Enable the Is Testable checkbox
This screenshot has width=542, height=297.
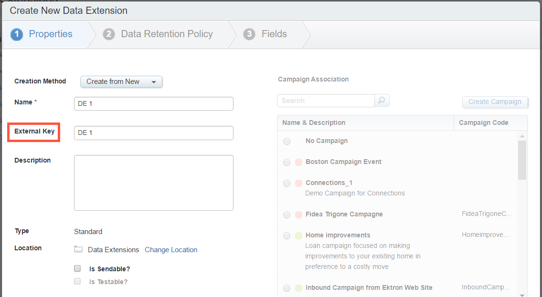77,281
